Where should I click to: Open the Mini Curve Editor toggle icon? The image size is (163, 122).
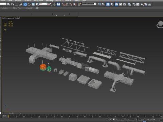[x=4, y=116]
